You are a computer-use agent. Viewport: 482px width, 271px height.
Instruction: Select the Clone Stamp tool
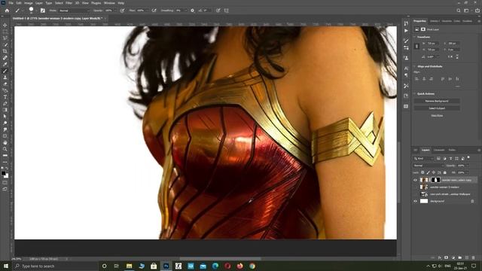[5, 77]
